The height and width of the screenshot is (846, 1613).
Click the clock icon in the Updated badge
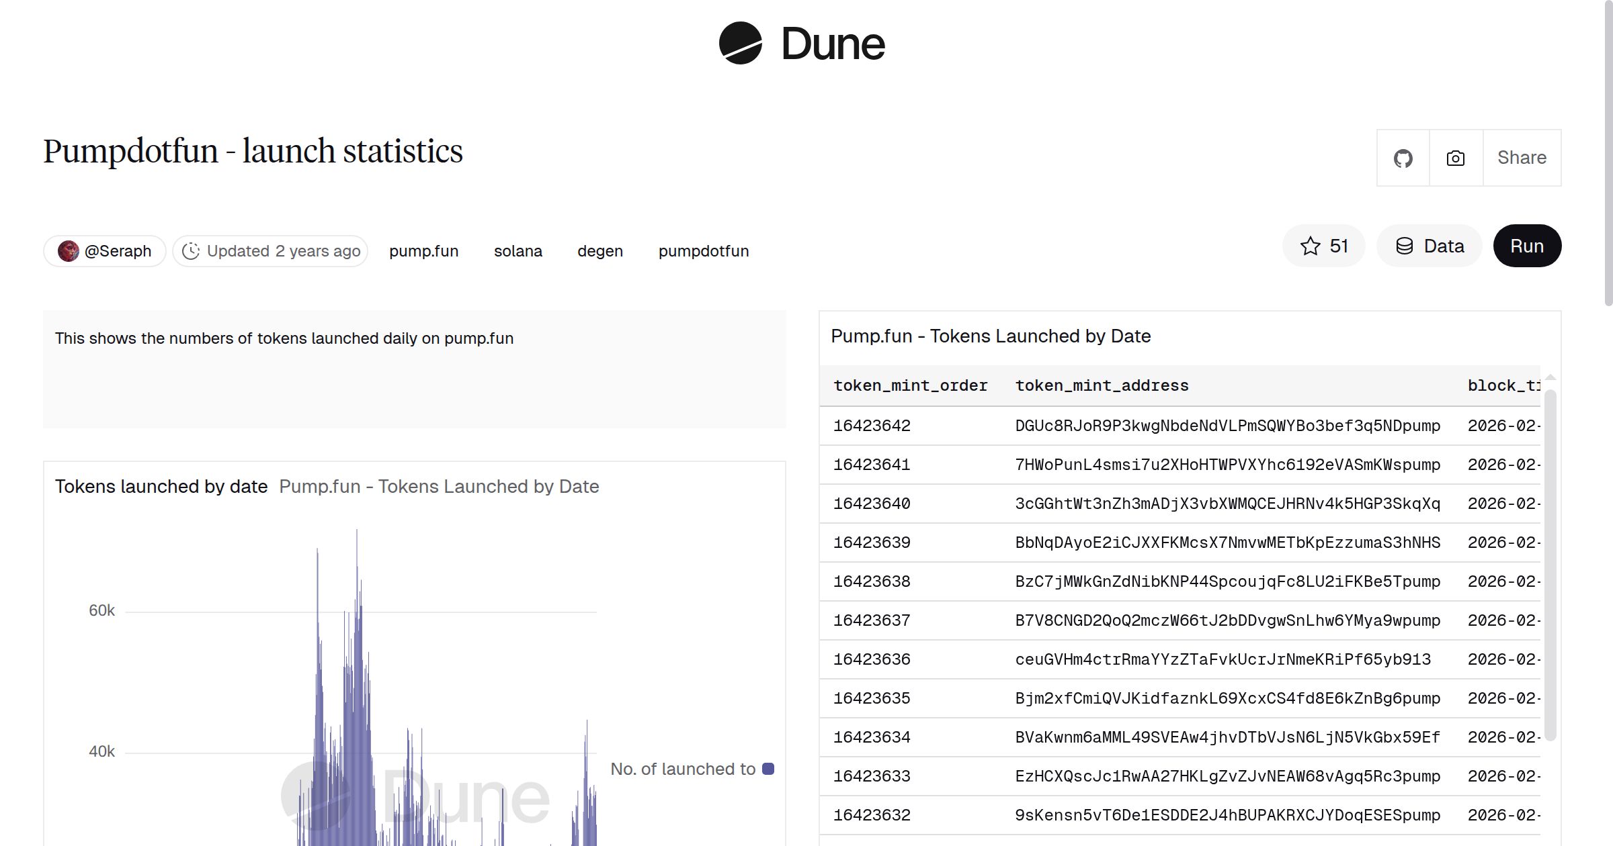(192, 250)
